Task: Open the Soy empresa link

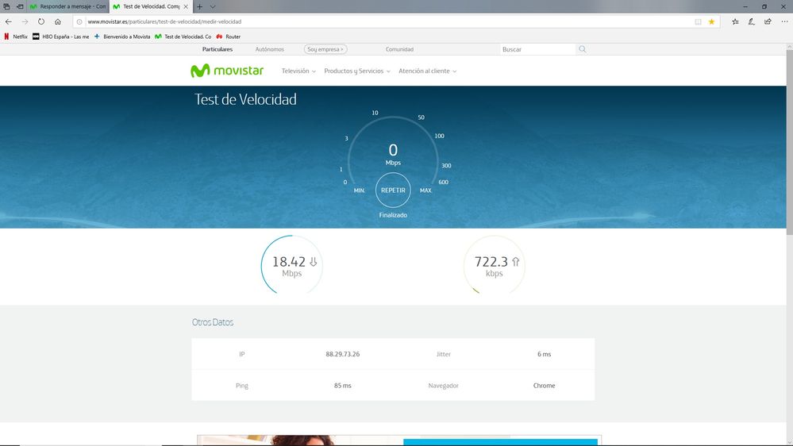Action: tap(326, 49)
